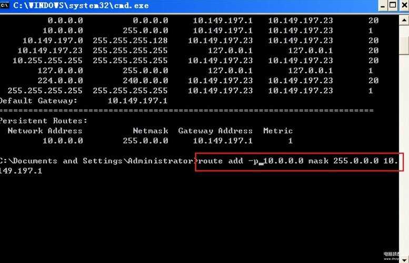Click the 'route add -p' command text
The width and height of the screenshot is (409, 263).
point(228,161)
